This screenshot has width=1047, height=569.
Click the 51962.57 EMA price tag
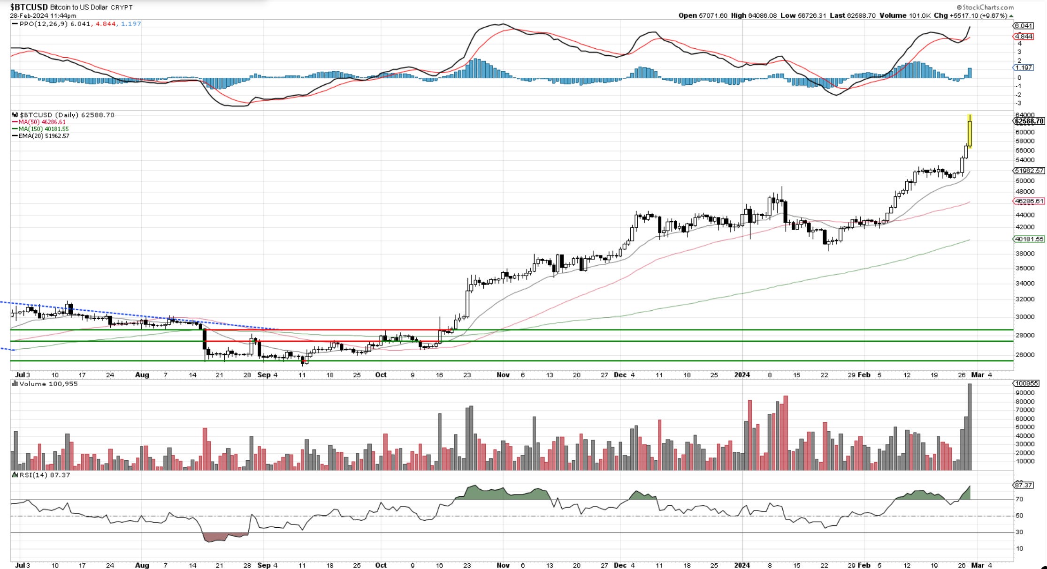(1029, 171)
